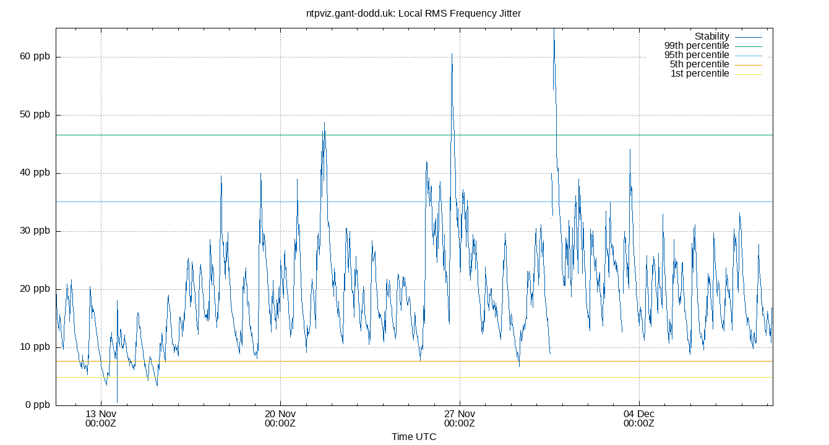Screen dimensions: 829x445
Task: Click the 20 Nov 00:00Z timestamp label
Action: (x=280, y=417)
